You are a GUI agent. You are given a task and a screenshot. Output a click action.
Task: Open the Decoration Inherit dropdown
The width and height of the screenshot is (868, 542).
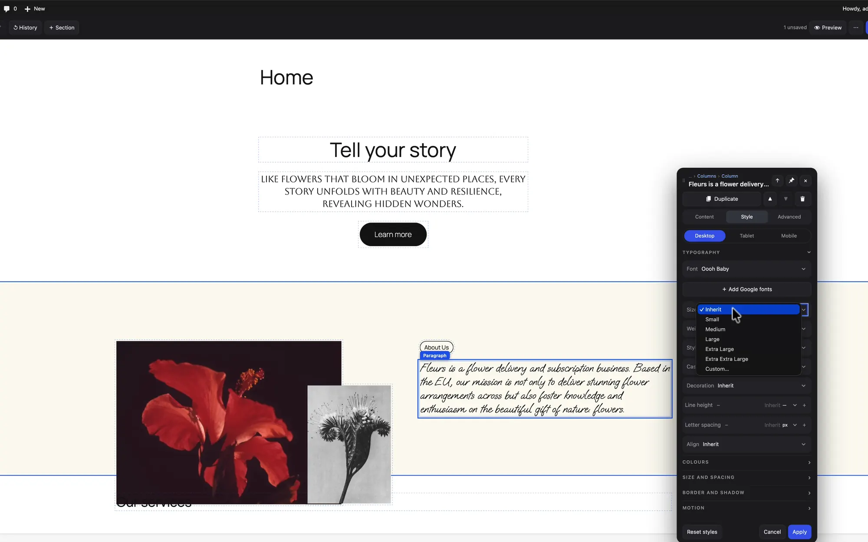click(x=746, y=385)
